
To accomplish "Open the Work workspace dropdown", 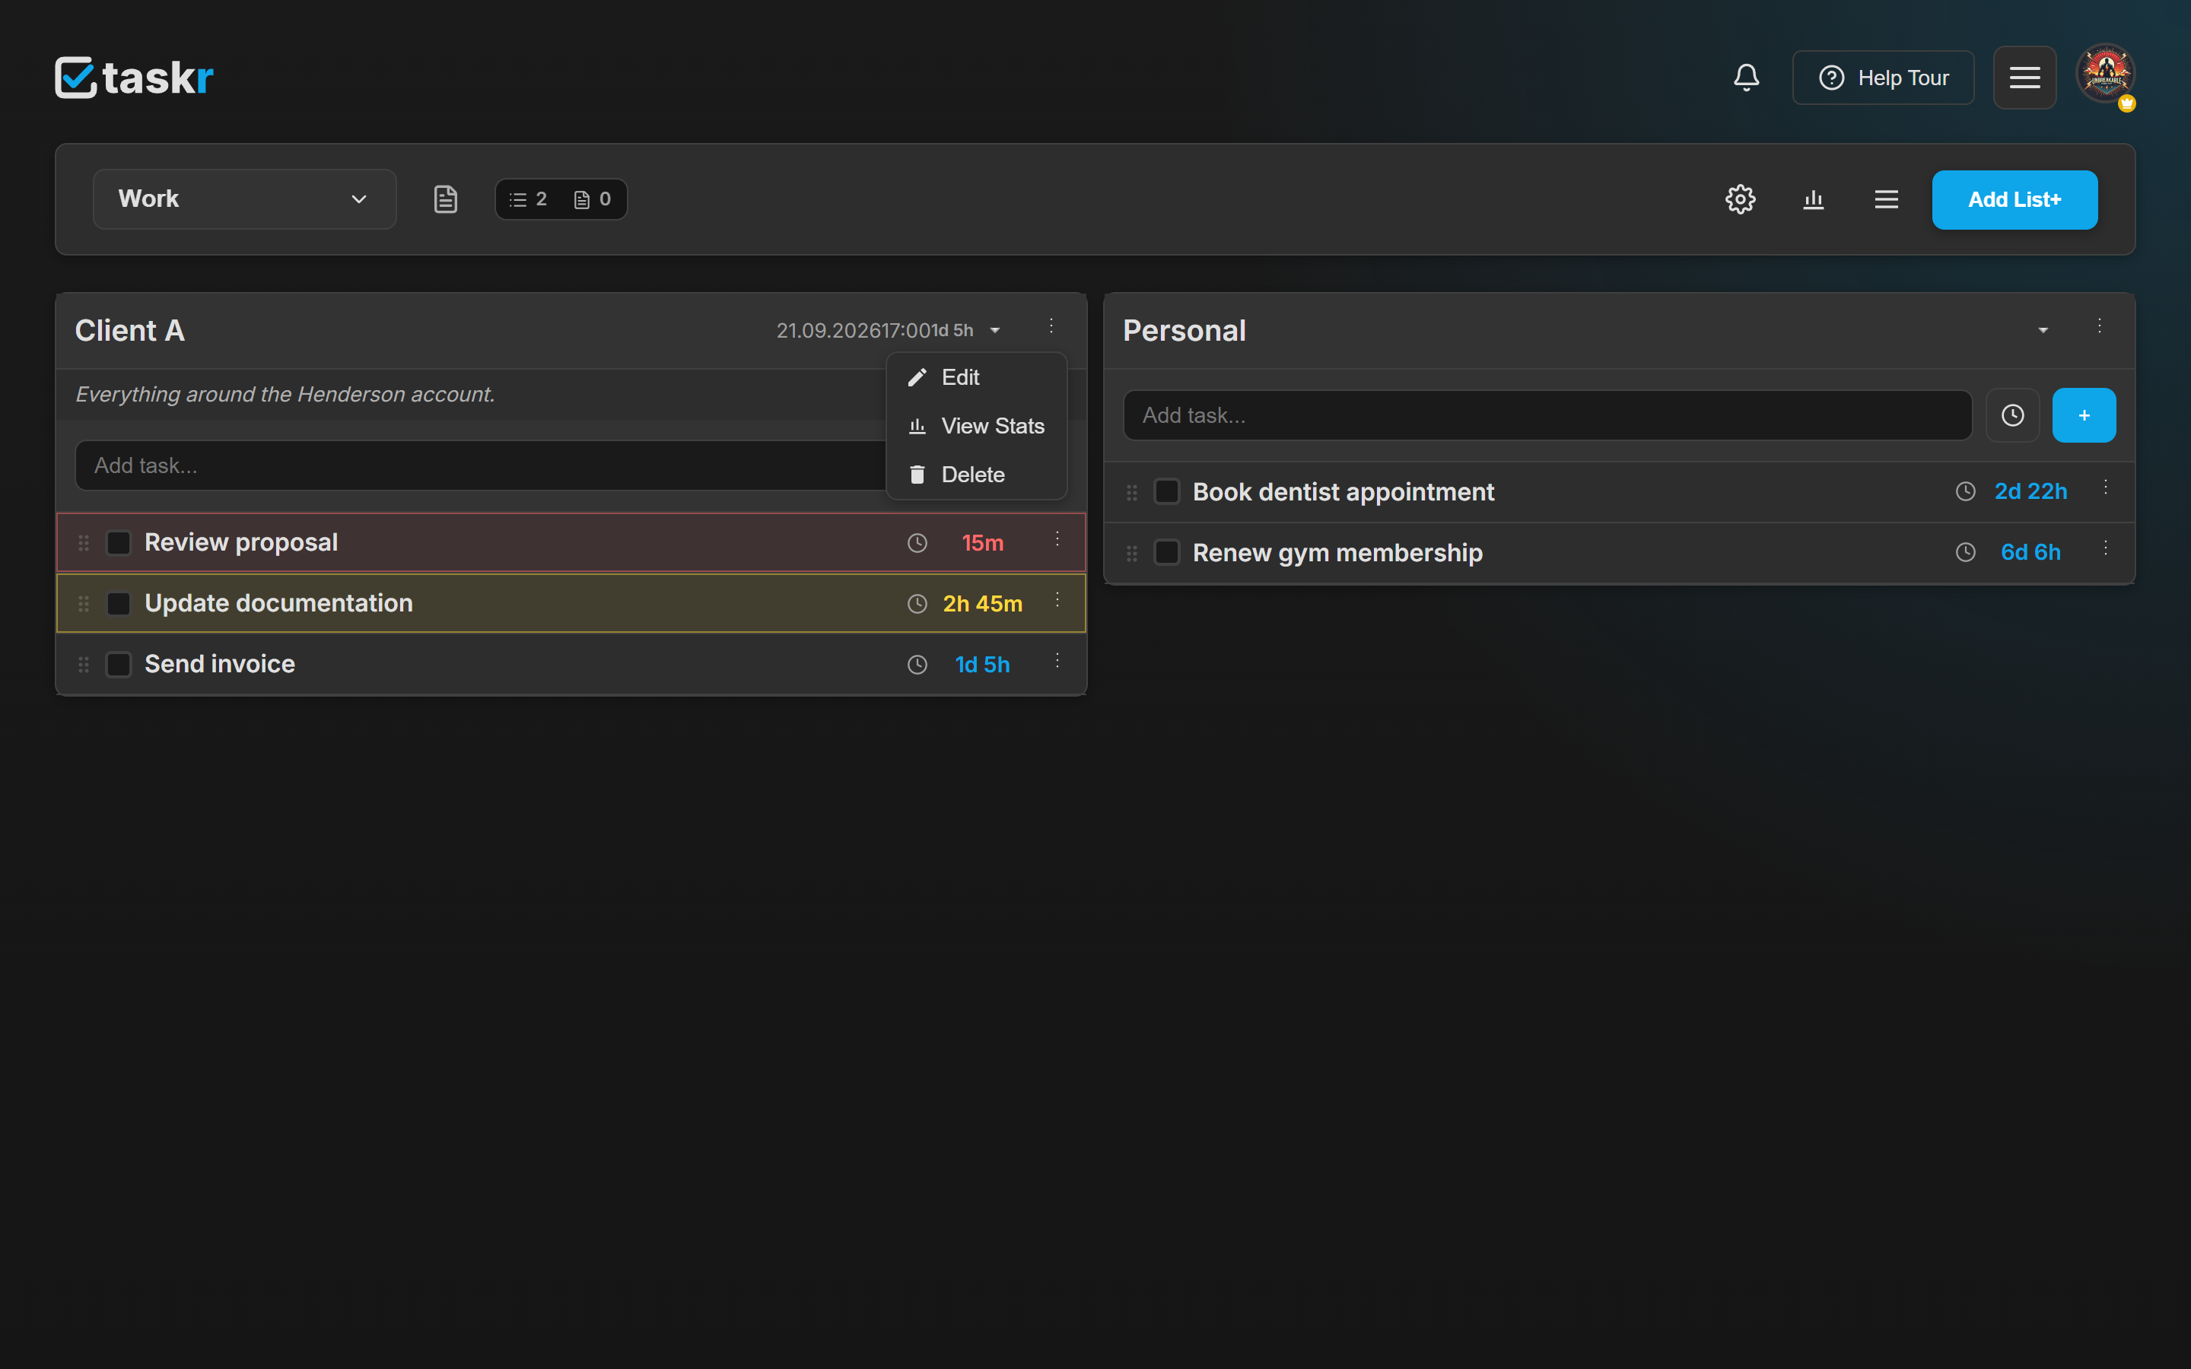I will 244,199.
